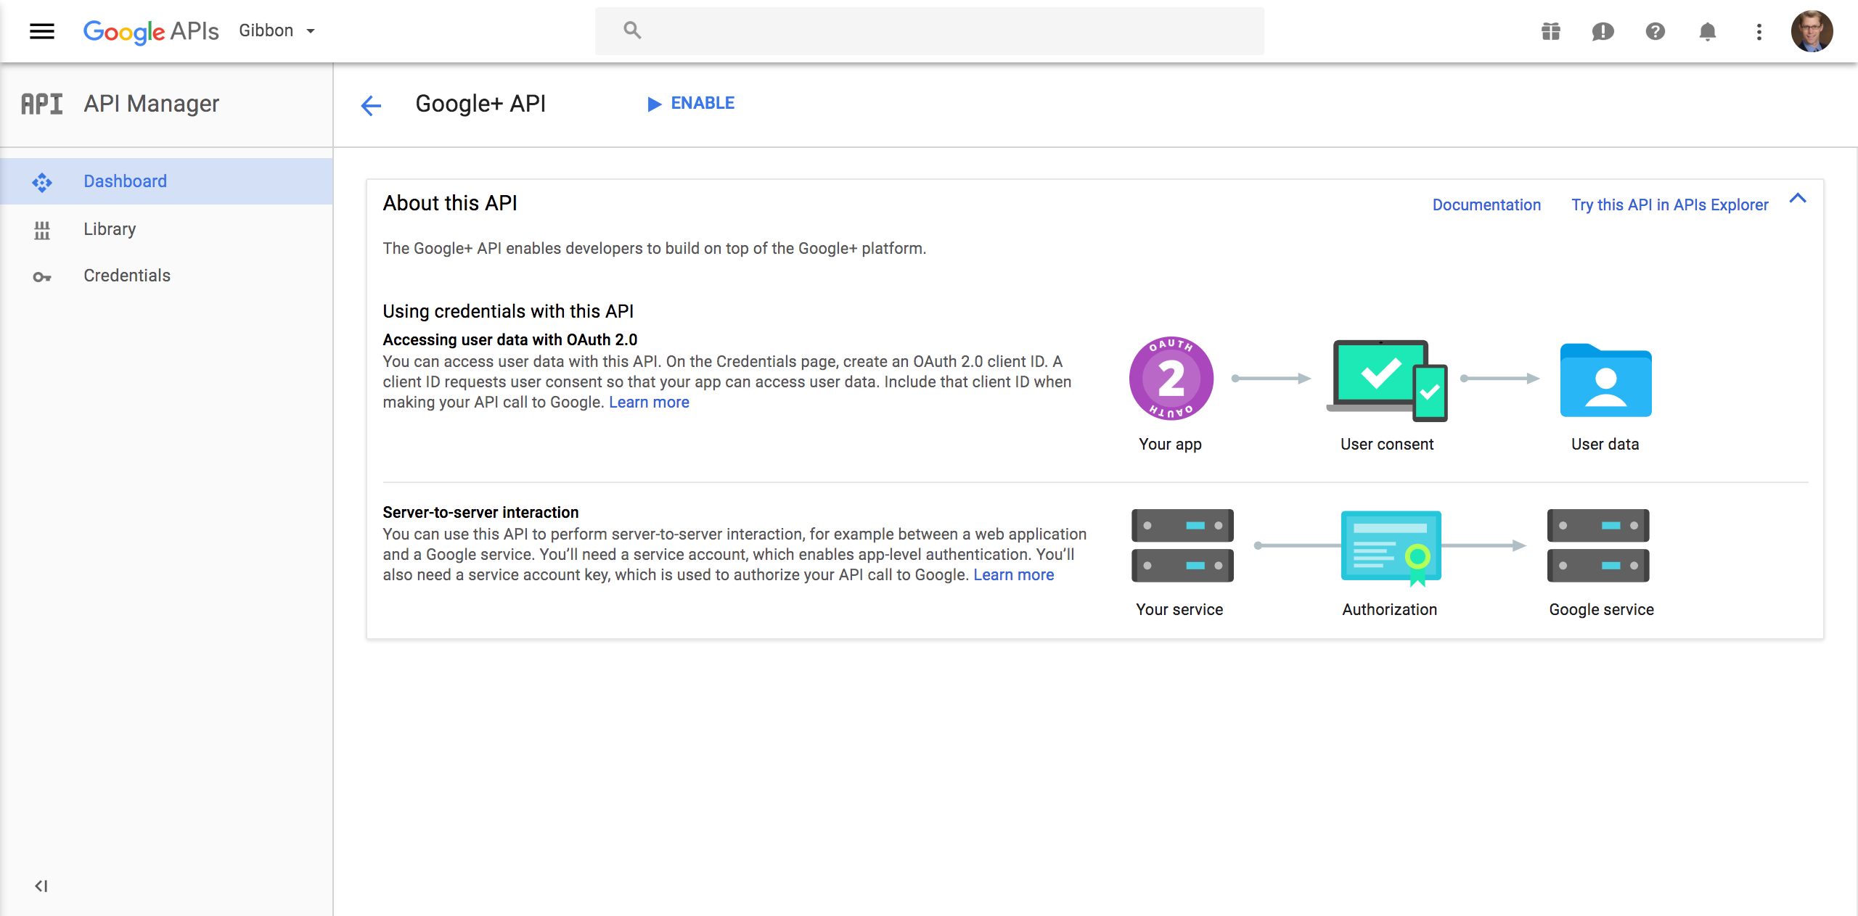Open Try this API in APIs Explorer
Screen dimensions: 1858x916
pyautogui.click(x=1669, y=205)
